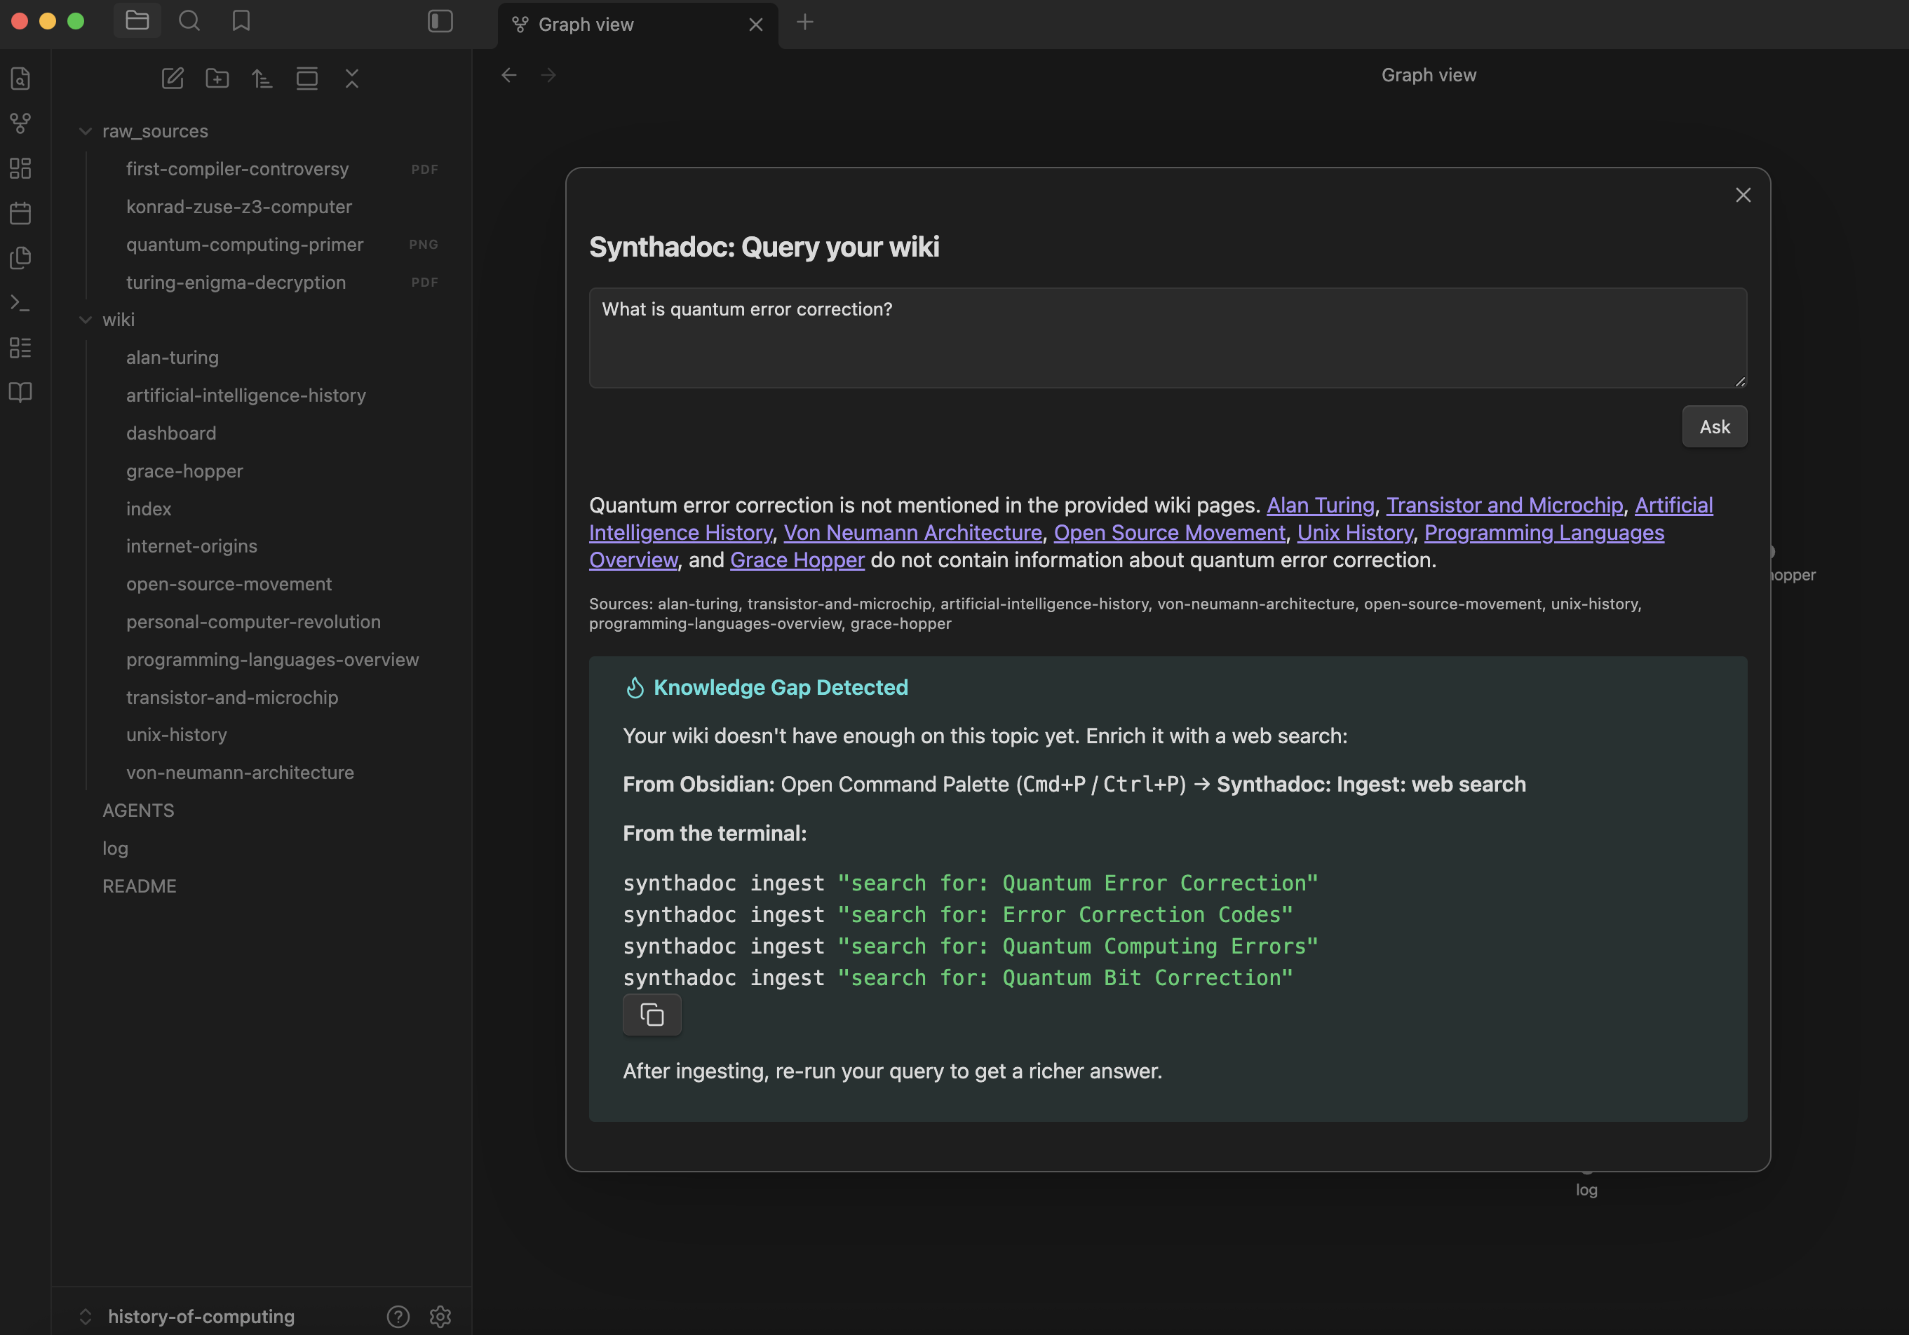Open the help icon in the vault footer
1909x1335 pixels.
(398, 1316)
